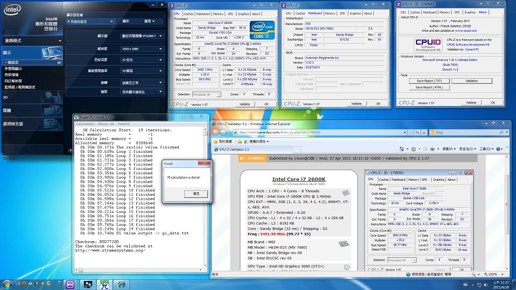Open Calculate(C) menu in Super PI
The height and width of the screenshot is (290, 516).
pyautogui.click(x=85, y=124)
